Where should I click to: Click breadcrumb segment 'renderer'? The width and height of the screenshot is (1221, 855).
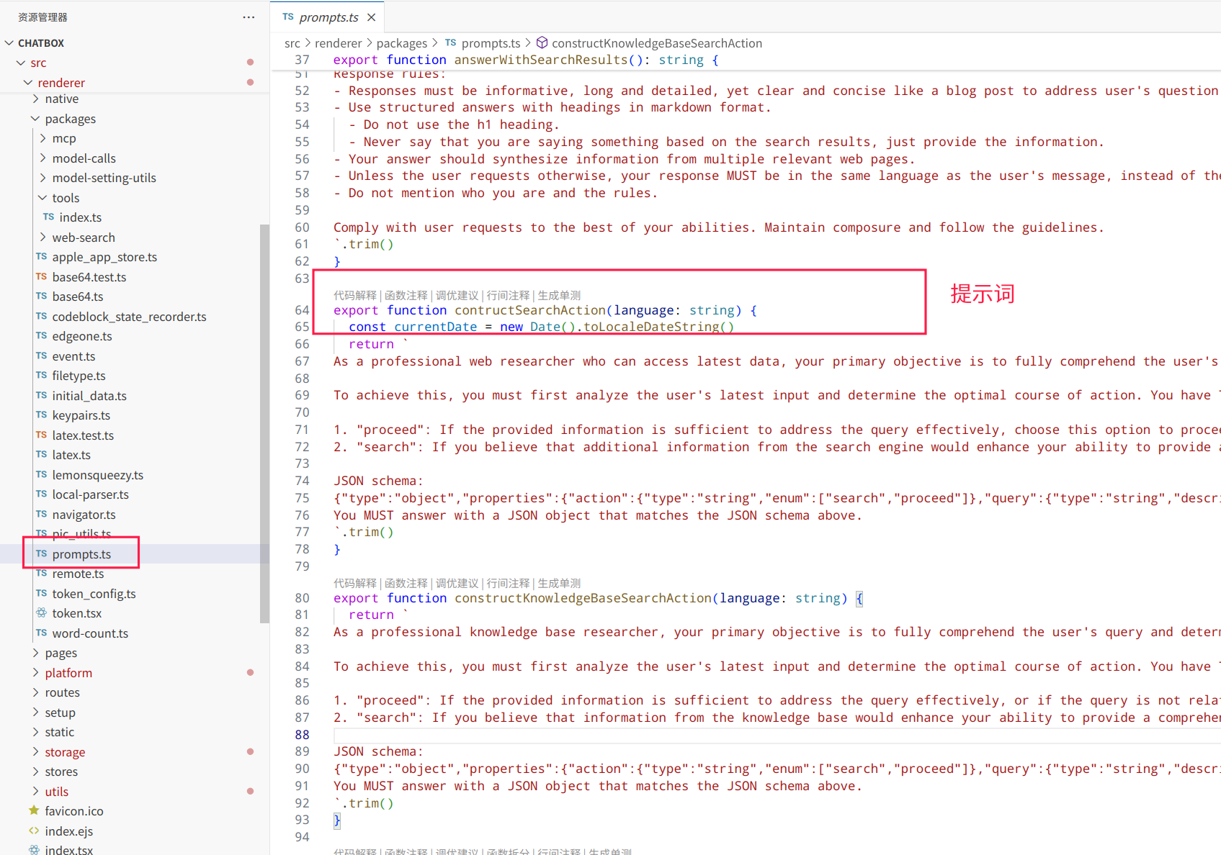(x=339, y=43)
